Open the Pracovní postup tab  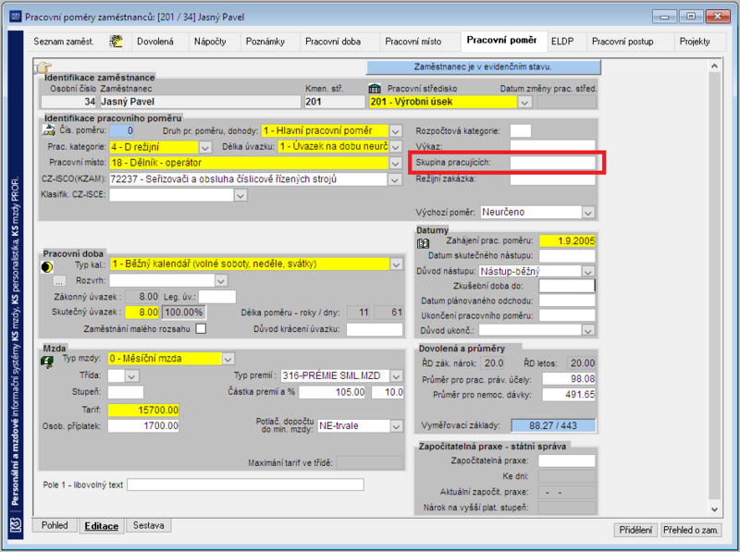[623, 42]
